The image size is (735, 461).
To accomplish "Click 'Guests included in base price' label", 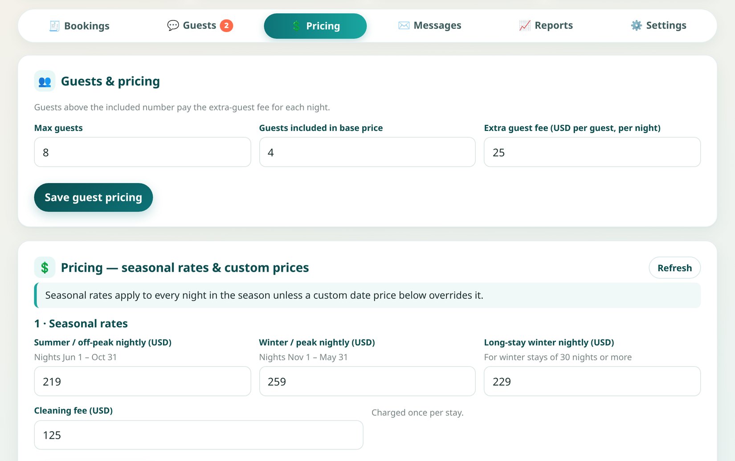I will coord(321,128).
